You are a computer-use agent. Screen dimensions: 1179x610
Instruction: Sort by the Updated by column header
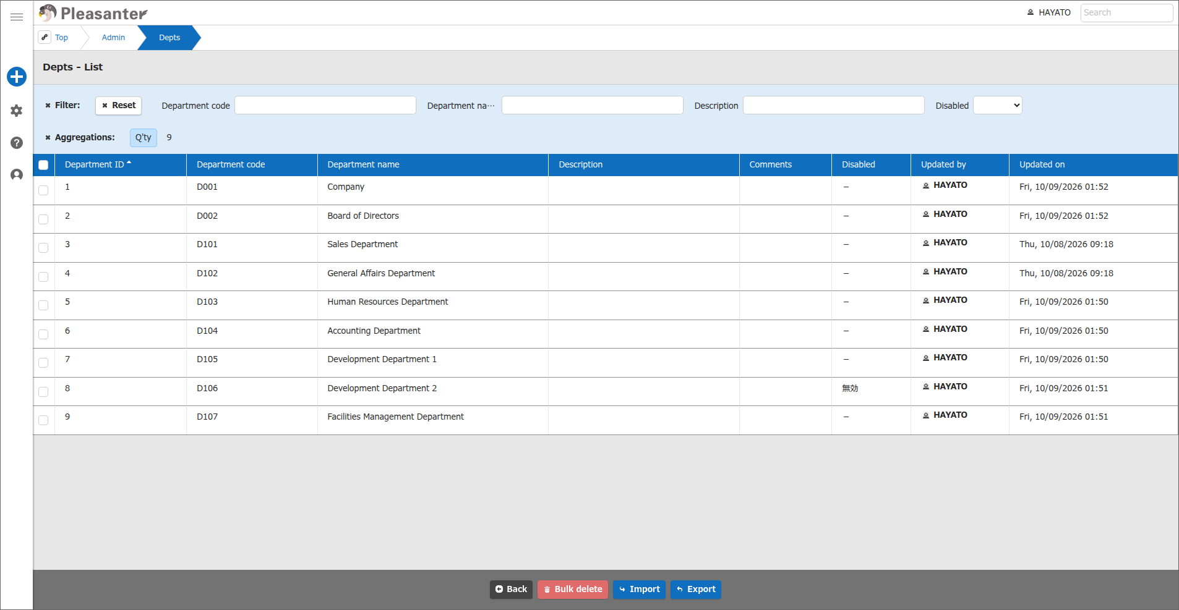[960, 164]
